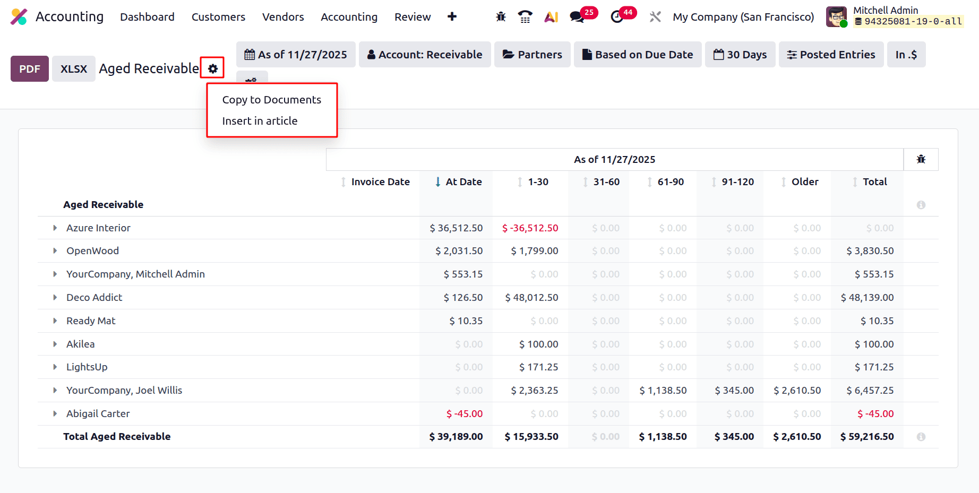Open company switcher My Company (San Francisco)
The height and width of the screenshot is (493, 979).
[x=743, y=17]
